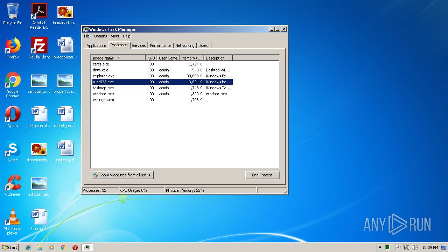Launch VLC media player shortcut
Screen dimensions: 448x252
tap(13, 222)
